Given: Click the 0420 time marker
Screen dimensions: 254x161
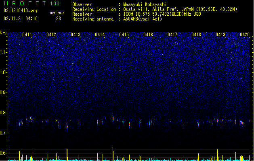Looking at the screenshot, I should click(245, 35).
